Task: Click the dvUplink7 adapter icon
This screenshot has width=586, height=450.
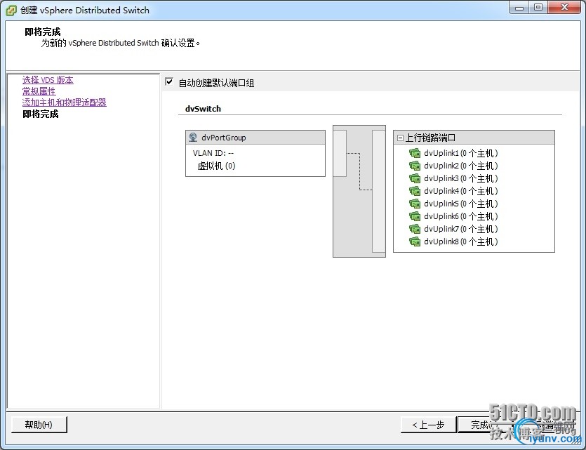Action: [415, 229]
